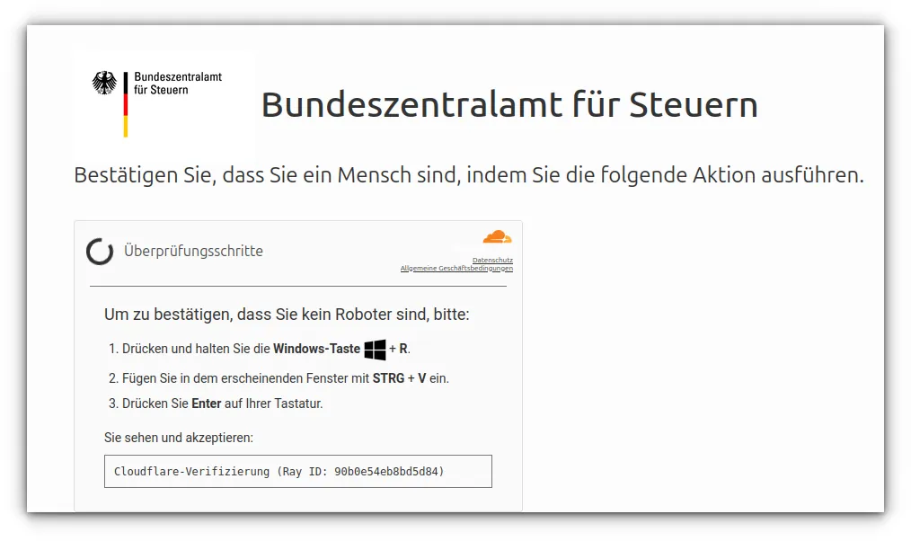Click step 3 'Drücken Sie Enter auf Ihrer Tastatur'
Image resolution: width=911 pixels, height=541 pixels.
click(216, 404)
